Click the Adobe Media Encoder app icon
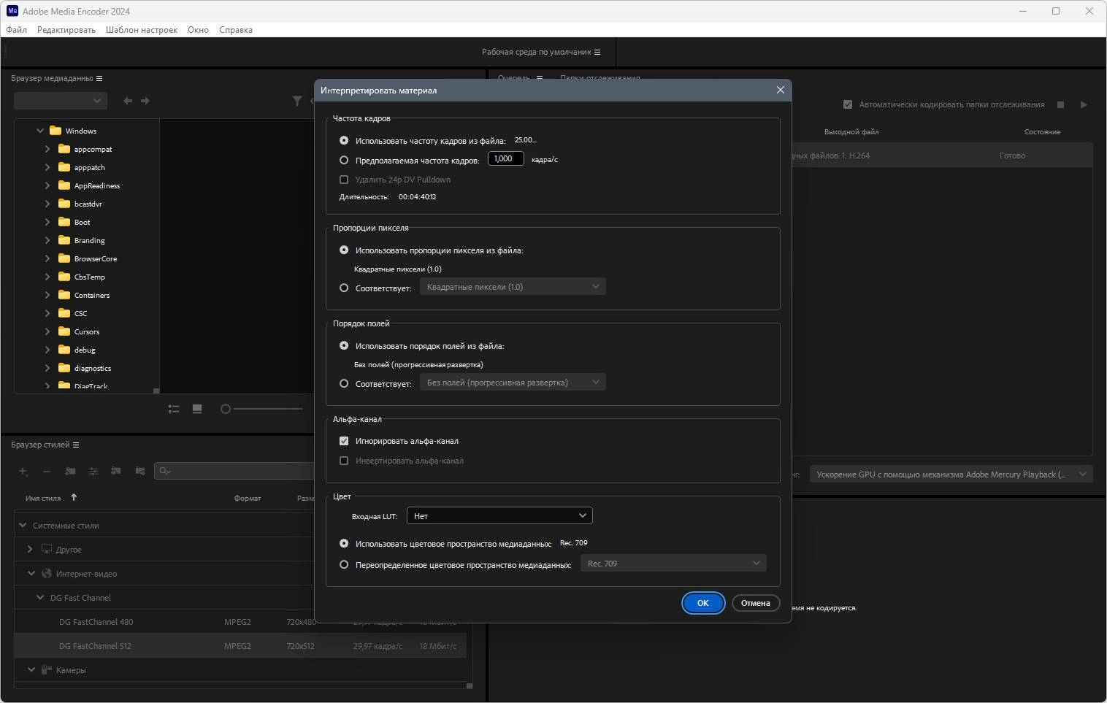 coord(12,11)
